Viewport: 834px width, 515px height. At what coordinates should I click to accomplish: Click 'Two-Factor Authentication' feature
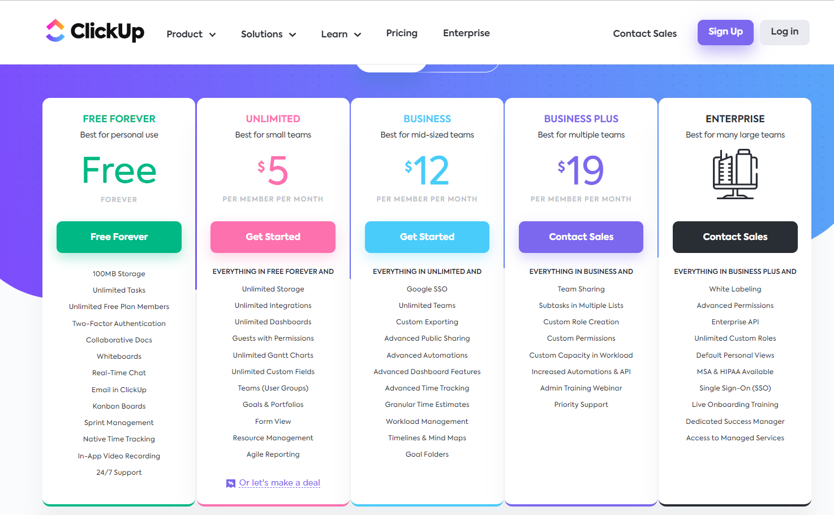(x=119, y=324)
